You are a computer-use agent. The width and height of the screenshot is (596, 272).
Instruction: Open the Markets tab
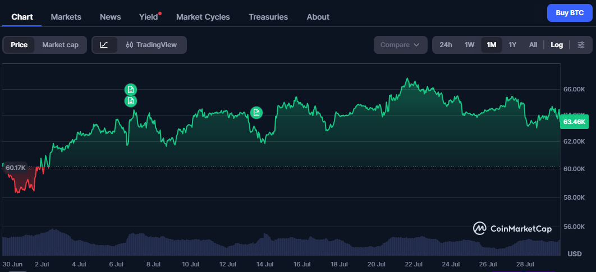click(x=66, y=17)
